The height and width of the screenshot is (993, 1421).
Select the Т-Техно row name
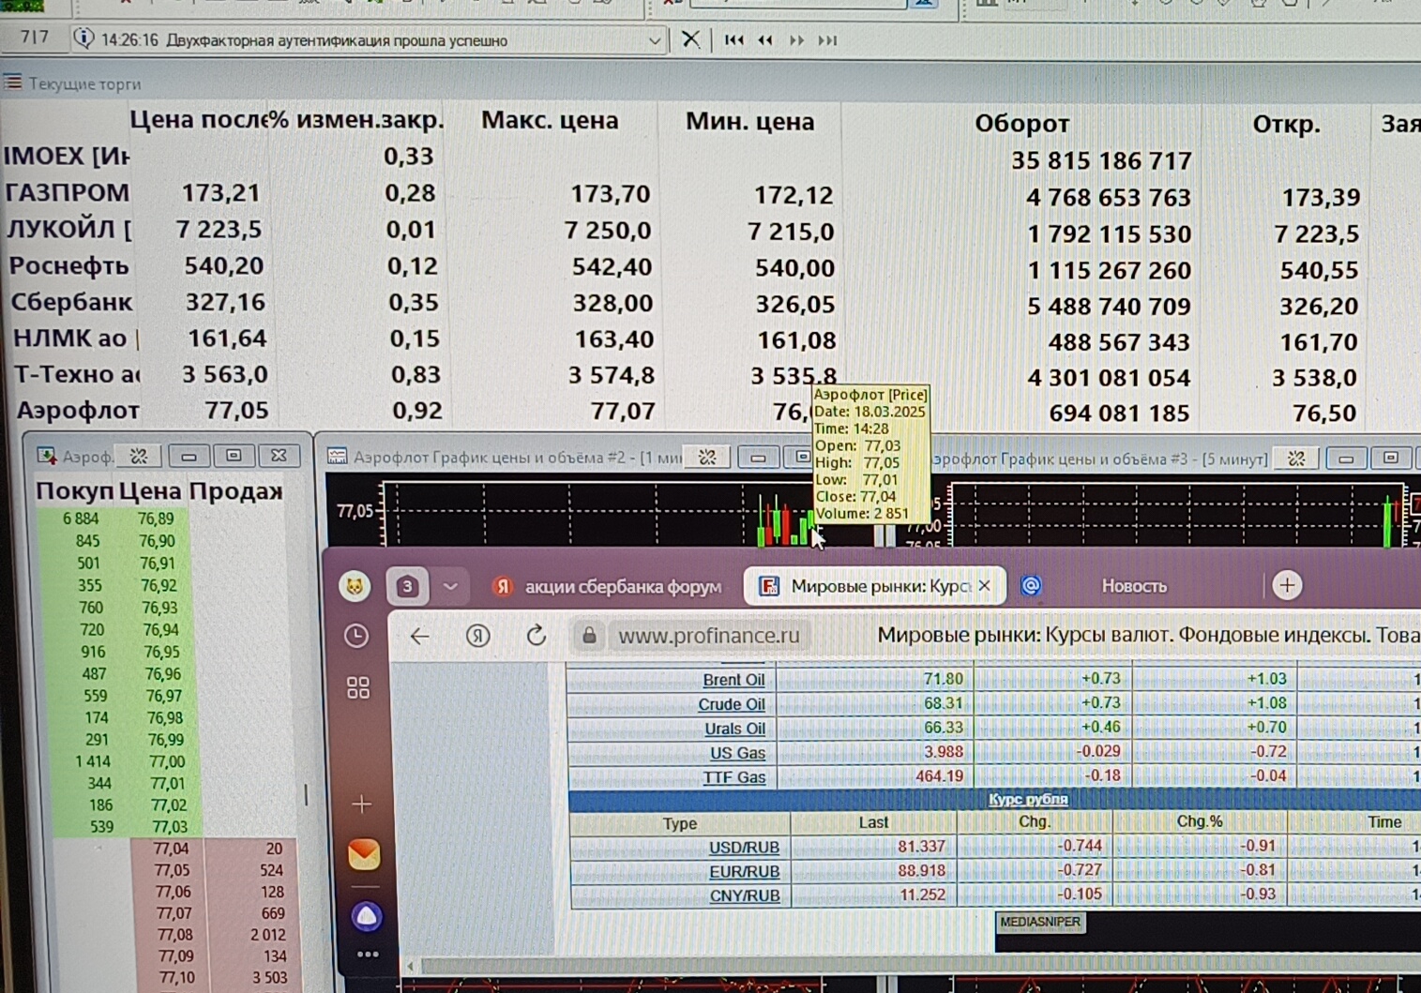point(77,374)
